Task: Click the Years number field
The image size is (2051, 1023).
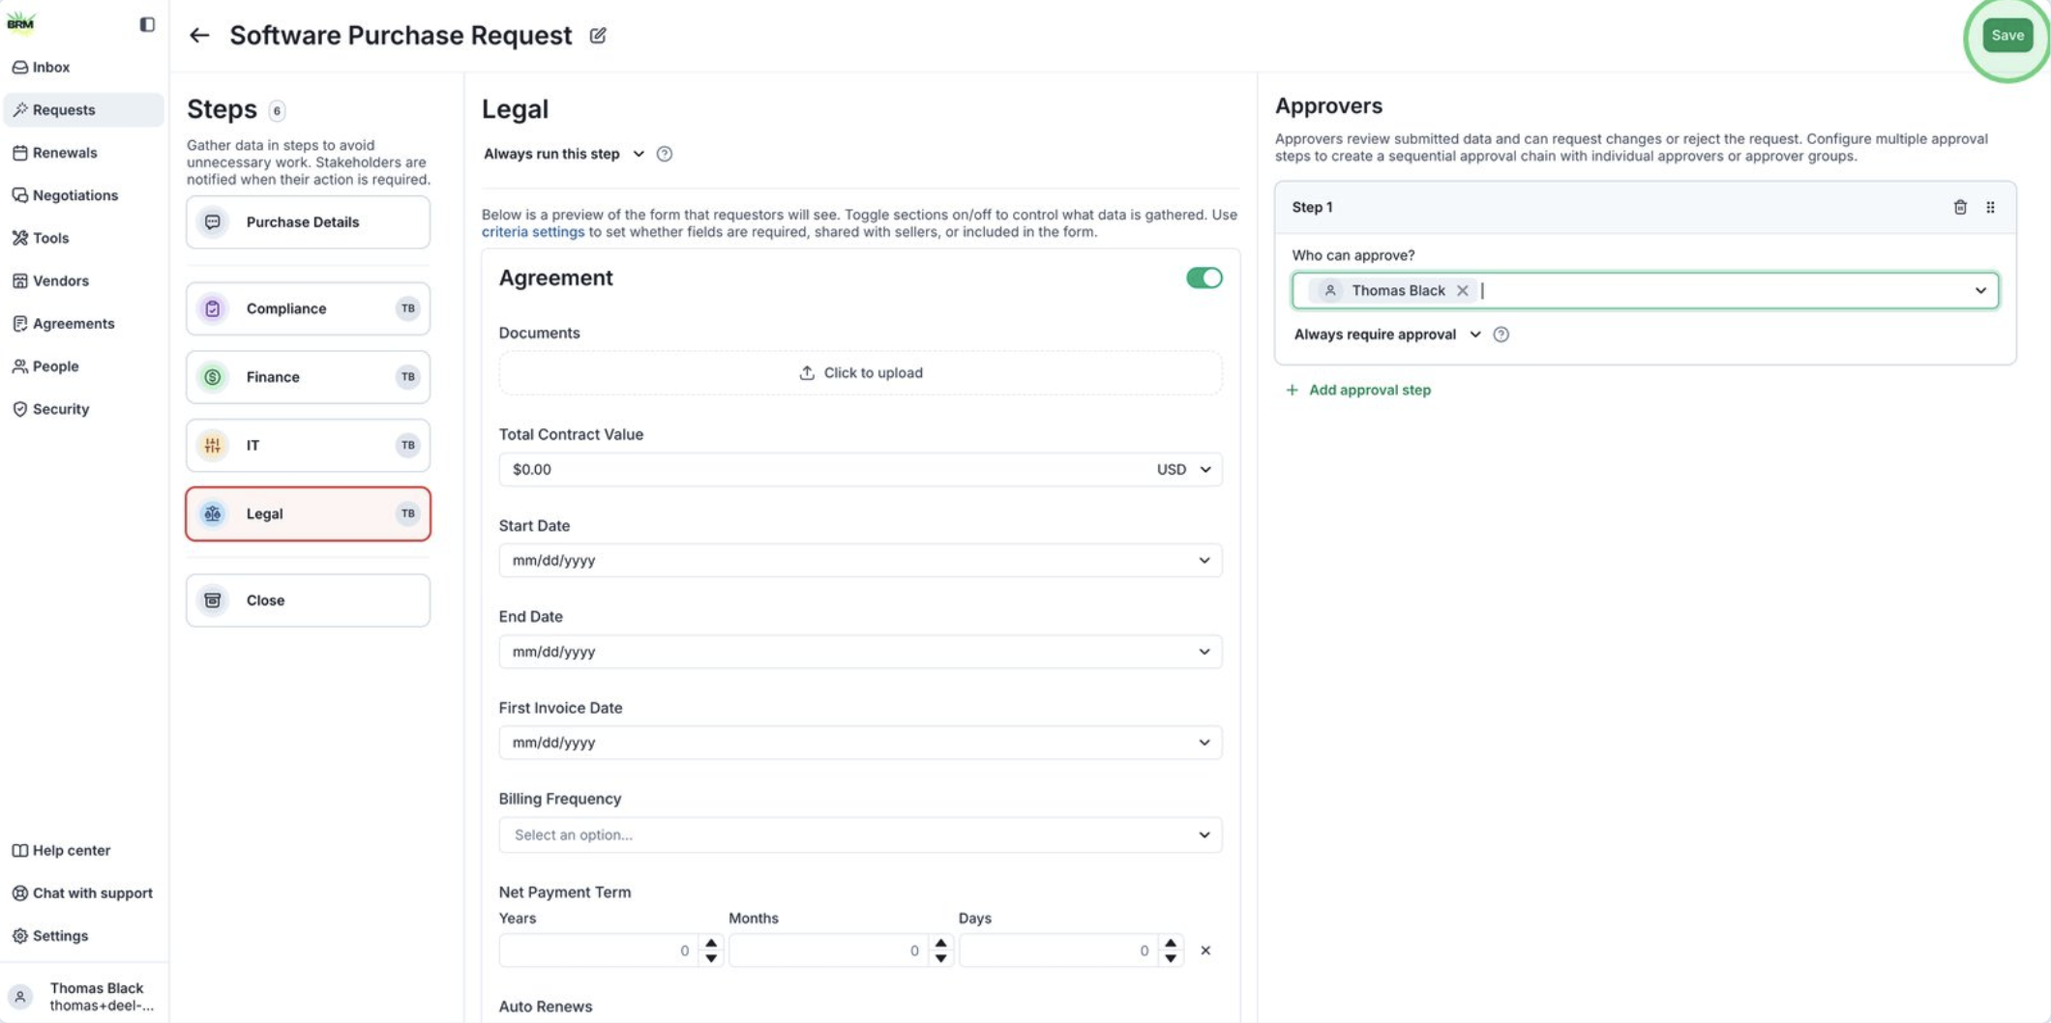Action: [x=601, y=950]
